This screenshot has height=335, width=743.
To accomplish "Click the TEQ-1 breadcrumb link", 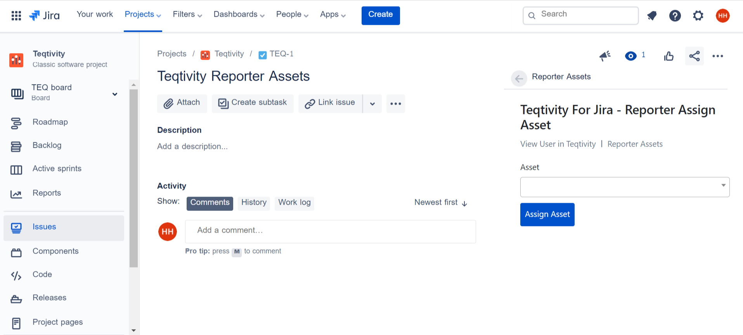I will (282, 54).
